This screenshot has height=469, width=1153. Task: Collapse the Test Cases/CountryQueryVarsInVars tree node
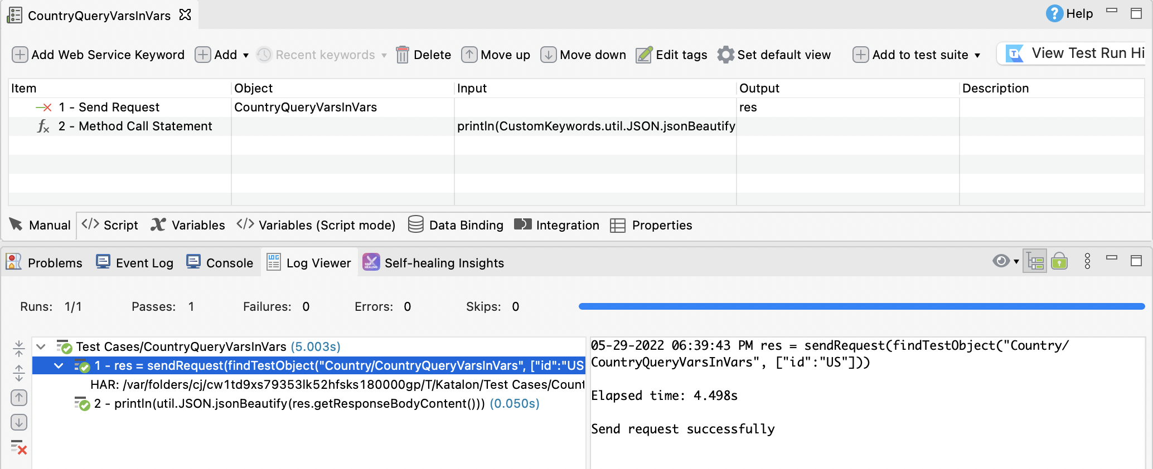pyautogui.click(x=41, y=346)
